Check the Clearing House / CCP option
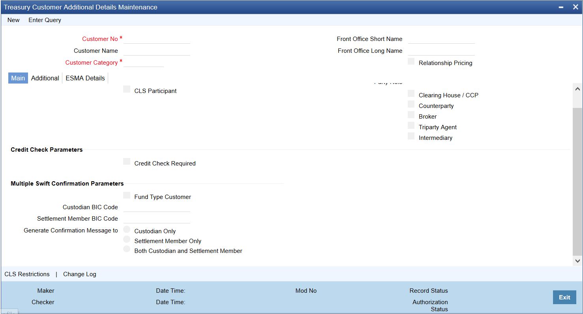Viewport: 583px width, 314px height. click(x=411, y=94)
